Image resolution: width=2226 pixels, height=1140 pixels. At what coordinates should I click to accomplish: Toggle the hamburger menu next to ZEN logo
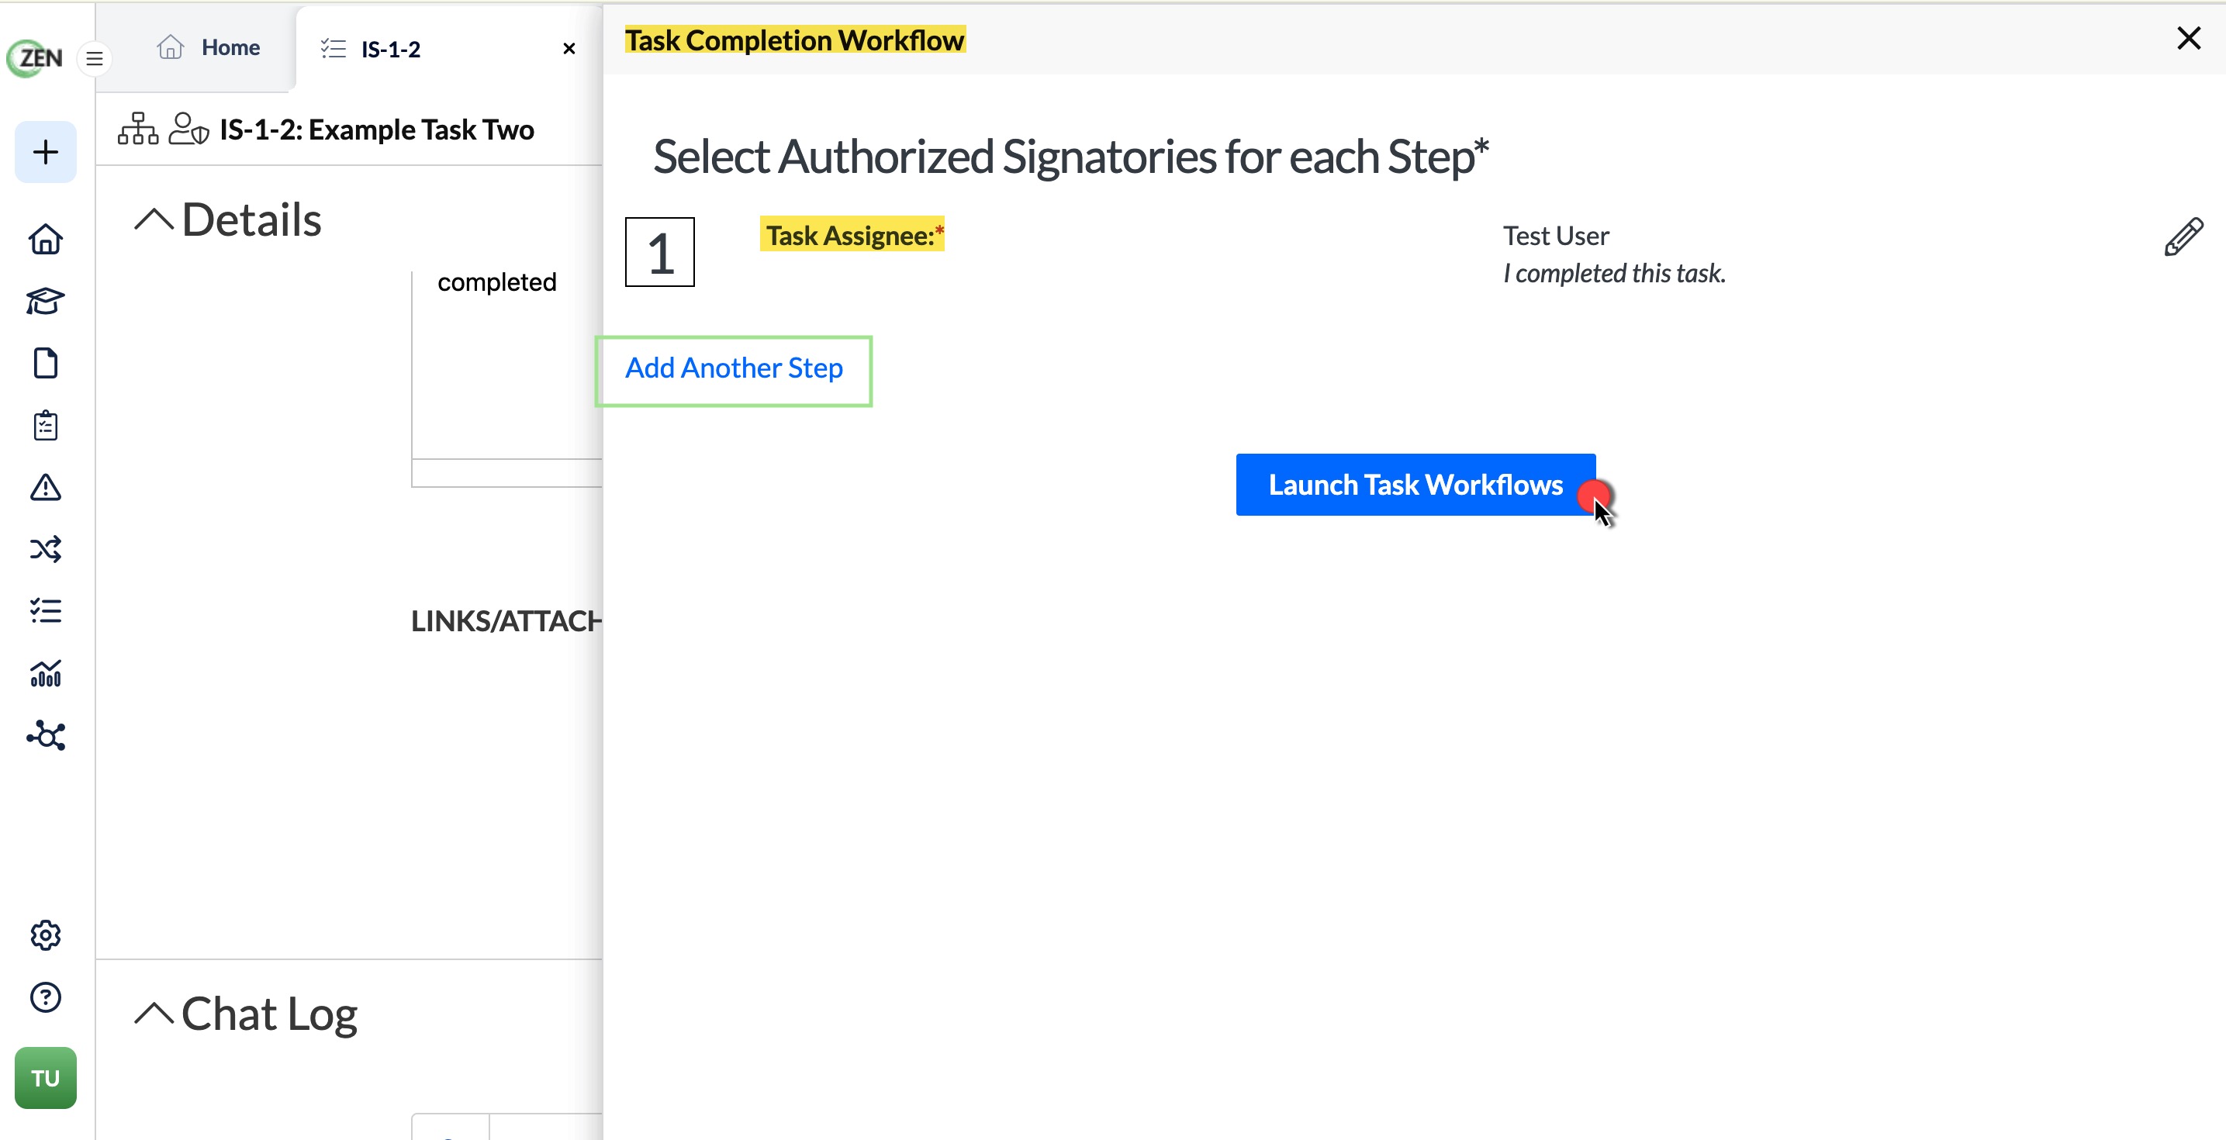click(x=94, y=59)
